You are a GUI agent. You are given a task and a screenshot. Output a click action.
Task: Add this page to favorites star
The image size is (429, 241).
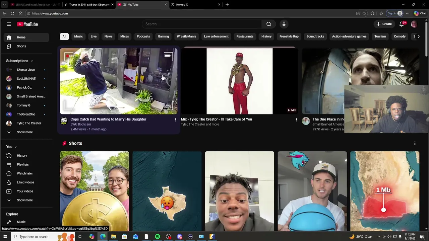[364, 13]
